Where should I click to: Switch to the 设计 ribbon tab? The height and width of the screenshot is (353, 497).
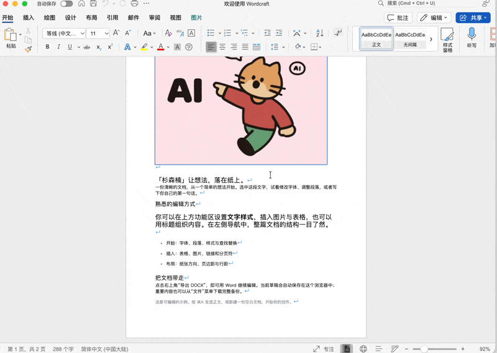point(70,18)
